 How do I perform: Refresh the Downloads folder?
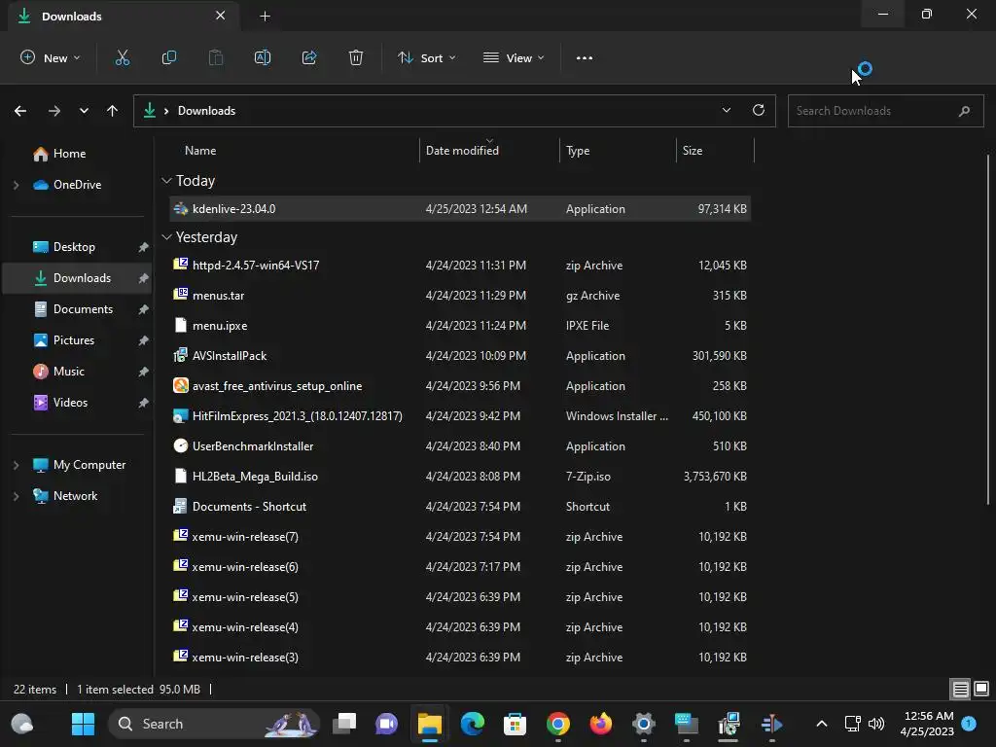click(x=759, y=110)
